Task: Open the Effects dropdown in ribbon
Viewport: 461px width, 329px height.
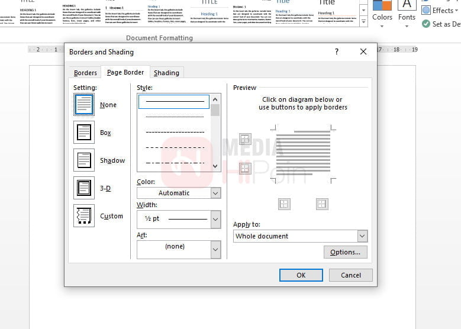Action: click(x=440, y=11)
